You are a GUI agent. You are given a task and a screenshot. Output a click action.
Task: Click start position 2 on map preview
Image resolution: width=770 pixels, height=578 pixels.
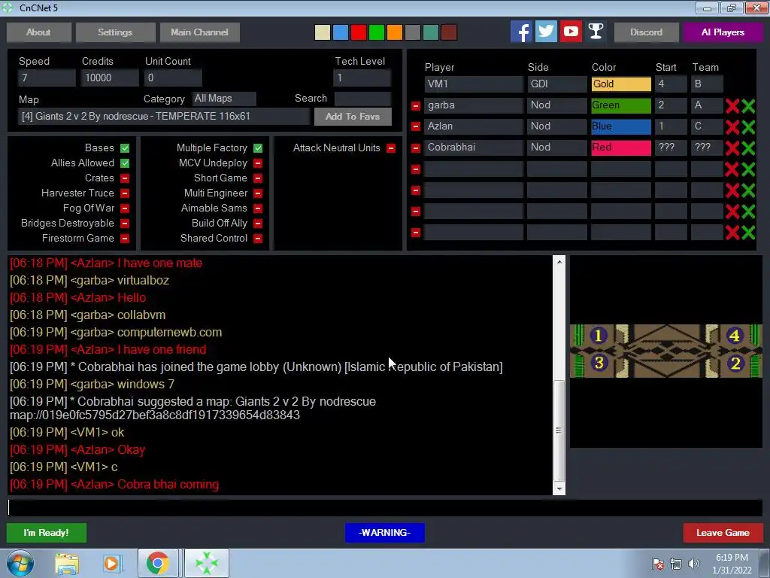coord(735,364)
